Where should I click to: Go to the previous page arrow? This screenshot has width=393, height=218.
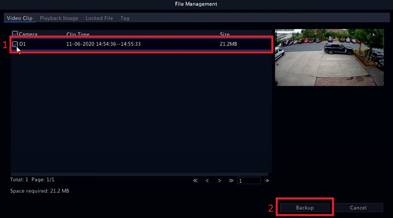[x=207, y=180]
